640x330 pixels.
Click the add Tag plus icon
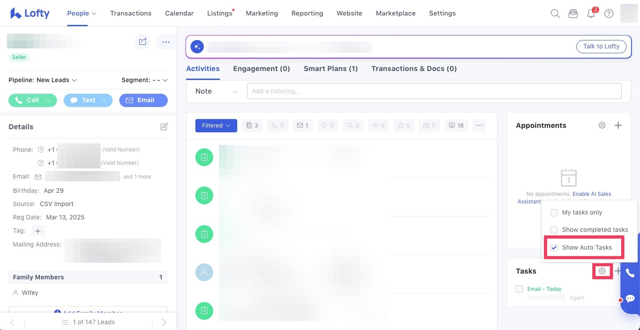(38, 231)
